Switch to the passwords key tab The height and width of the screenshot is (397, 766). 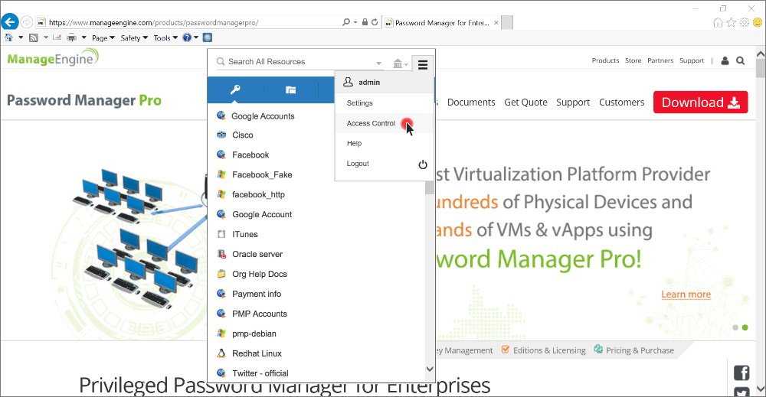pyautogui.click(x=235, y=89)
